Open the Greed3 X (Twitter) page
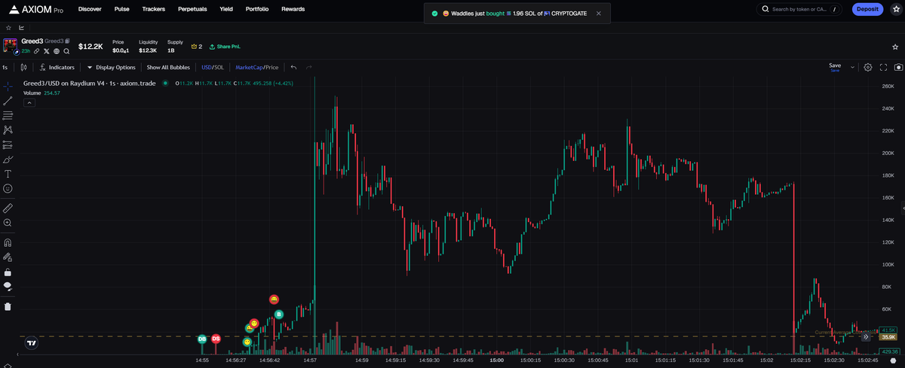 tap(47, 50)
